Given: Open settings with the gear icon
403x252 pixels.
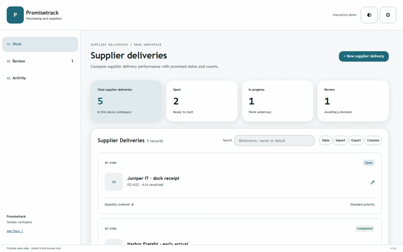Looking at the screenshot, I should 388,15.
